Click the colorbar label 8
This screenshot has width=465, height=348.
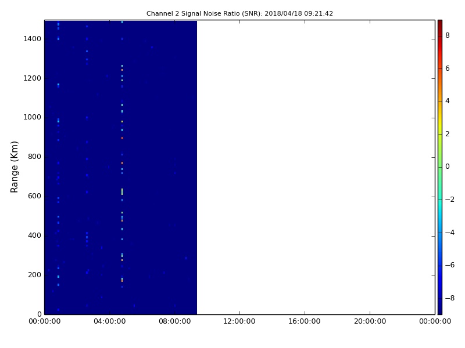(x=448, y=35)
